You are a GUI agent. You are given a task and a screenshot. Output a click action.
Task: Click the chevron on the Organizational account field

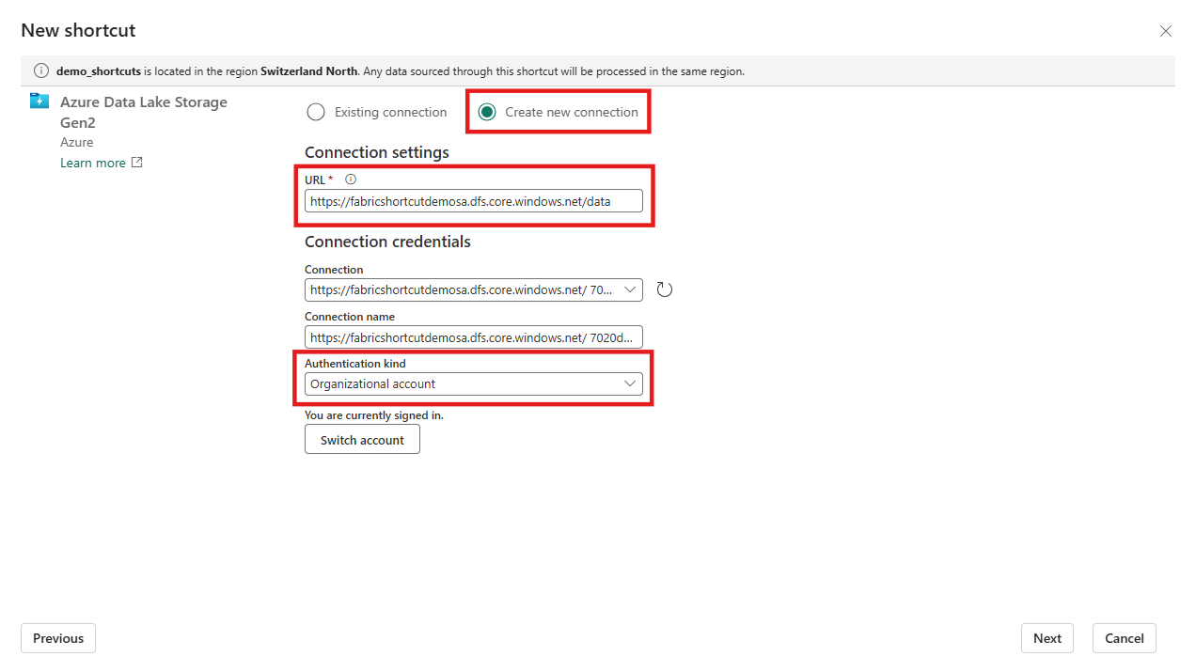[630, 383]
